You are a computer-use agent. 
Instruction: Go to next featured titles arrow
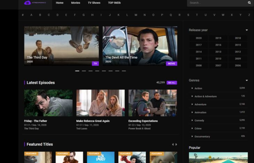tap(176, 144)
